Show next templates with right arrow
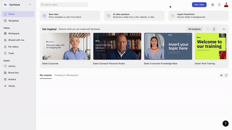Image resolution: width=232 pixels, height=130 pixels. (x=214, y=29)
